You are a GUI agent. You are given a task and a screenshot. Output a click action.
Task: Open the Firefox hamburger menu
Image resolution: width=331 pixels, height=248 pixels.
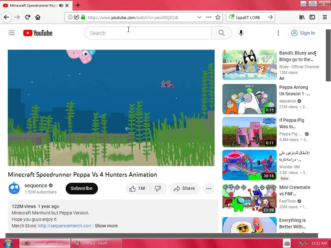click(x=325, y=17)
